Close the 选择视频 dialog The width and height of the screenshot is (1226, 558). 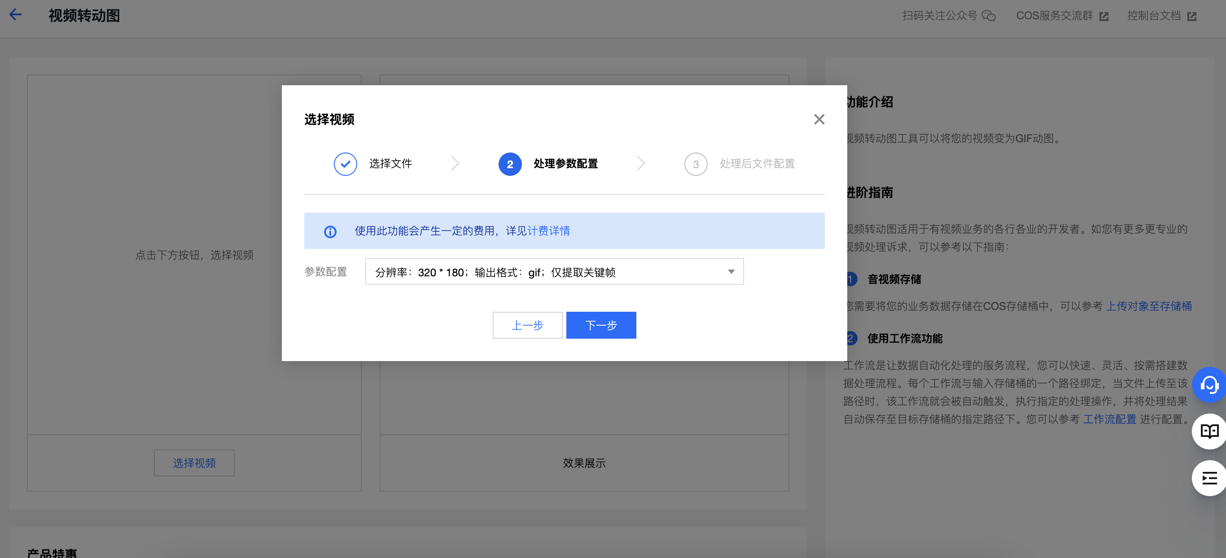[819, 119]
